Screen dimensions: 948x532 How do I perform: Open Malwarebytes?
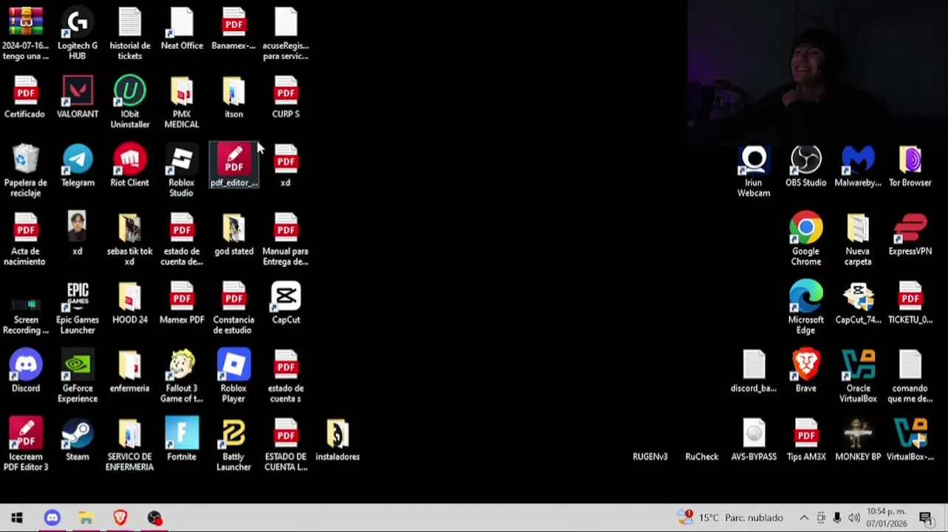coord(858,166)
